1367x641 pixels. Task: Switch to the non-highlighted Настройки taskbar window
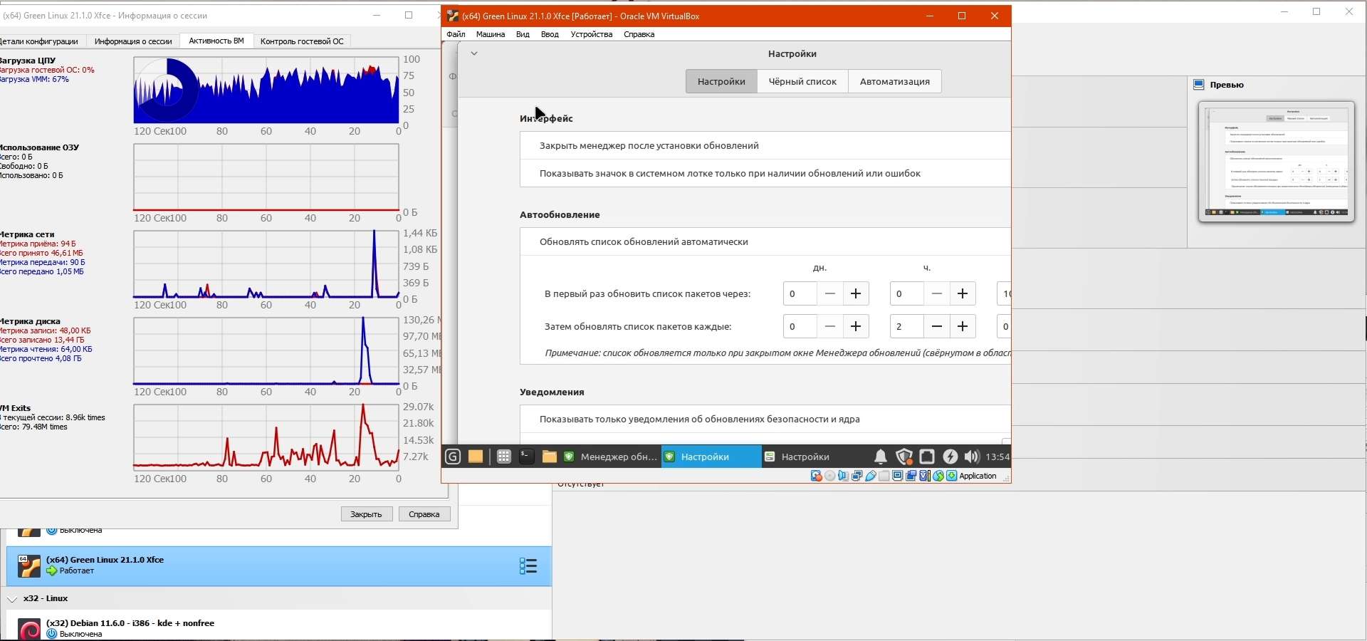point(812,457)
